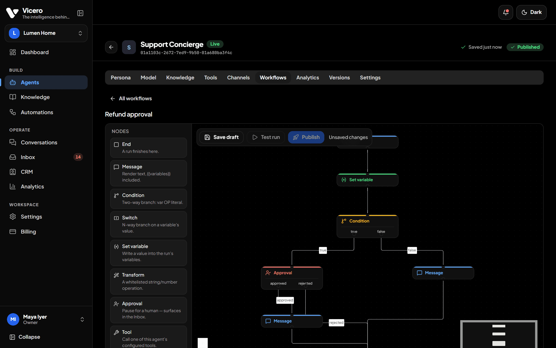Switch to the Model tab
This screenshot has height=348, width=556.
click(148, 78)
